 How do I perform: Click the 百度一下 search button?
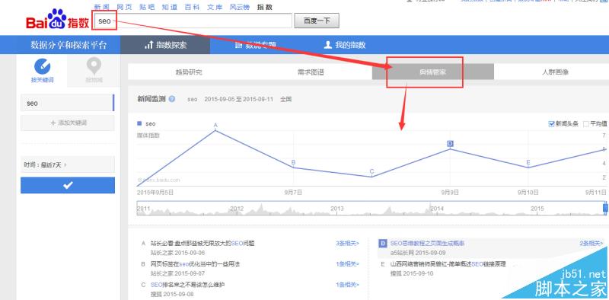coord(317,21)
